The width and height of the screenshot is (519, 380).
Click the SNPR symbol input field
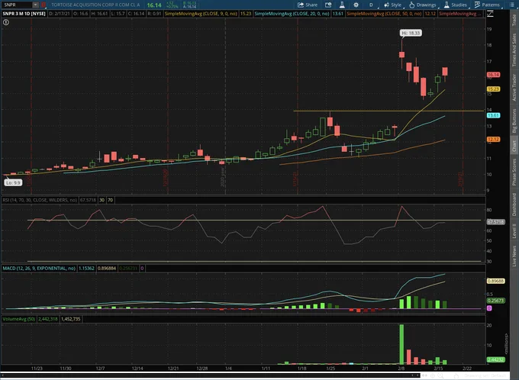pyautogui.click(x=17, y=5)
